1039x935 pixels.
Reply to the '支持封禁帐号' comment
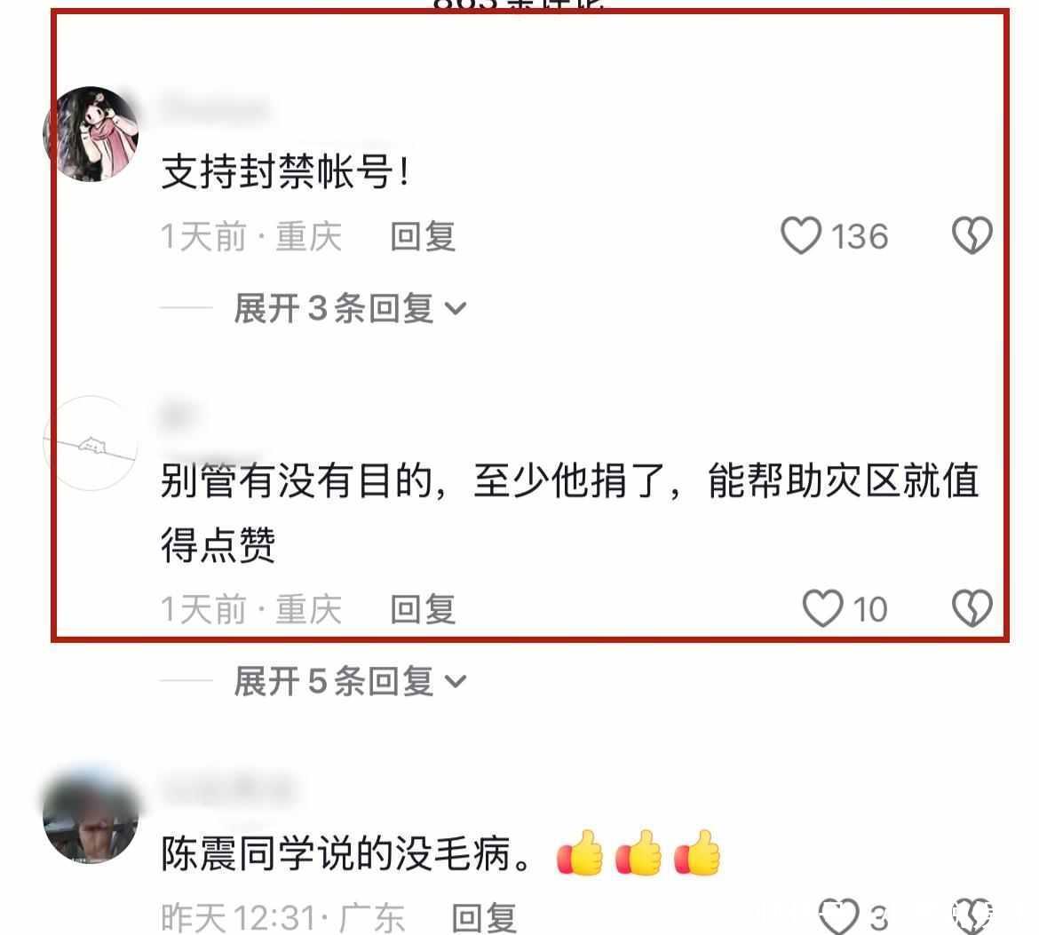(423, 236)
